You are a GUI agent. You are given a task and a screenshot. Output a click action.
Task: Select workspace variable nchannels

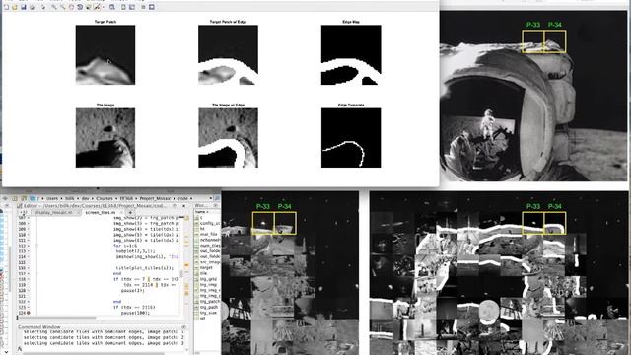click(210, 239)
